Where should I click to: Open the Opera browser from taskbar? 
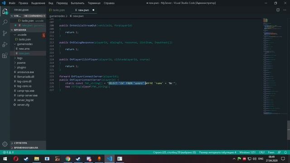(x=16, y=159)
